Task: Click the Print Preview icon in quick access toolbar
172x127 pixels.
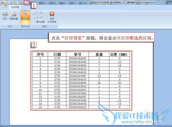Action: pyautogui.click(x=26, y=3)
